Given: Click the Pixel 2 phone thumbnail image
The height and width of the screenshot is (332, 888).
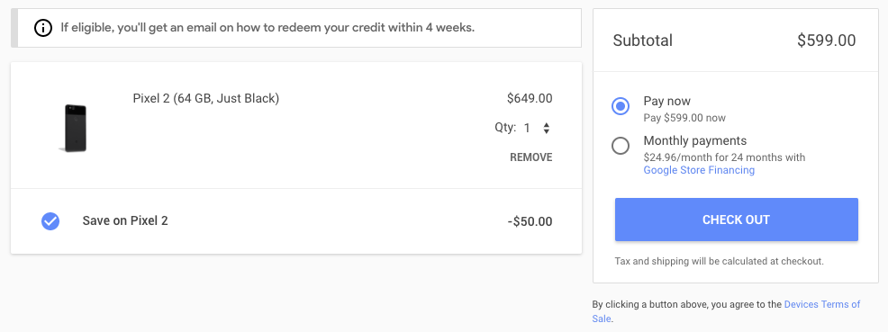Looking at the screenshot, I should tap(74, 128).
